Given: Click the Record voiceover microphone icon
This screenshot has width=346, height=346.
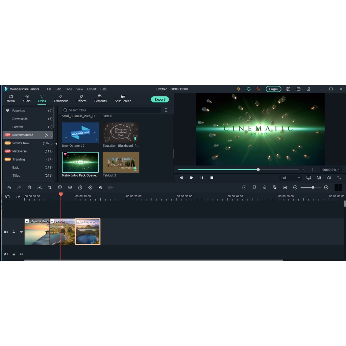Looking at the screenshot, I should pos(265,188).
